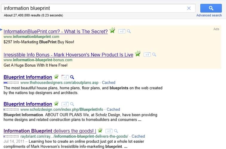Click the www.informationblueprint.com ad URL

point(31,37)
